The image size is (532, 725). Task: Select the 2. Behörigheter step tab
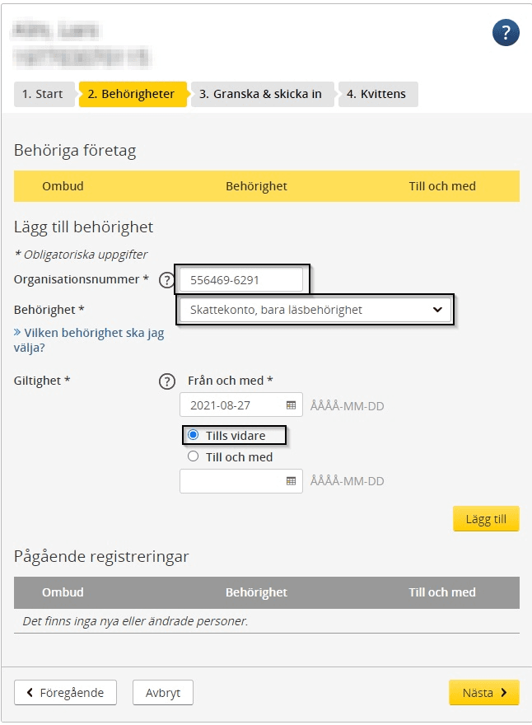click(133, 94)
